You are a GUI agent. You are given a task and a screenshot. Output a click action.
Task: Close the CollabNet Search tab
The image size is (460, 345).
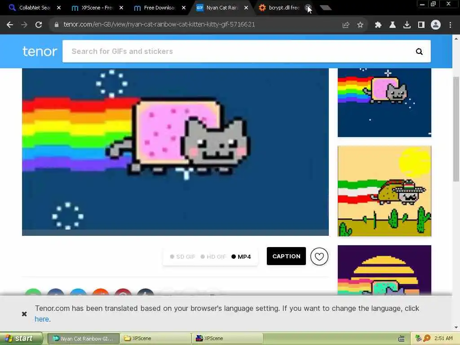click(x=59, y=8)
